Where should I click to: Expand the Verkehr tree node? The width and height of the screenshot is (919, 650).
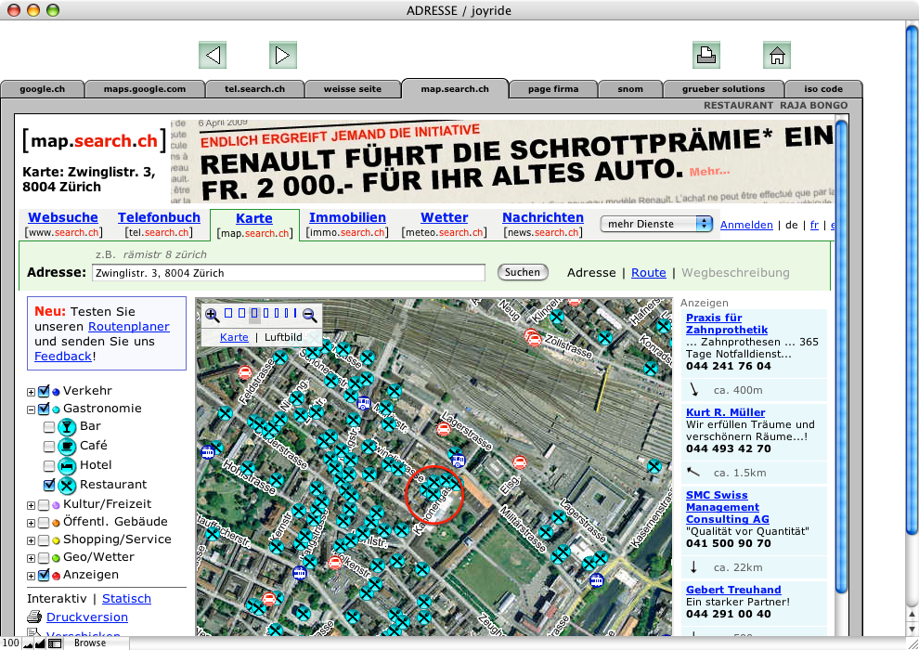click(x=32, y=392)
